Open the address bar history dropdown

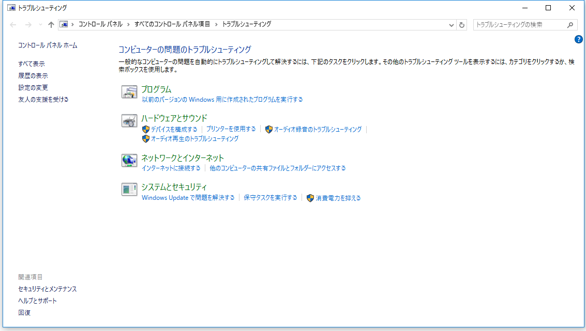pos(451,24)
